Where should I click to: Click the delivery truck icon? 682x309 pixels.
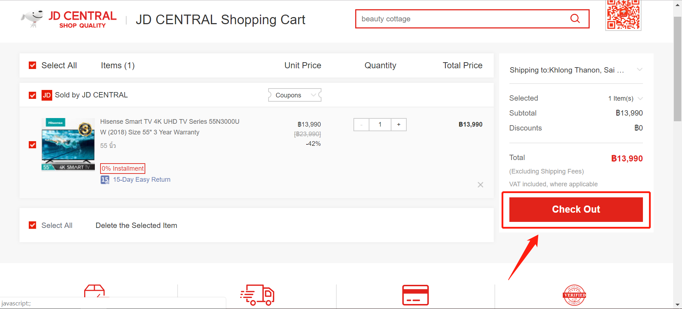258,295
